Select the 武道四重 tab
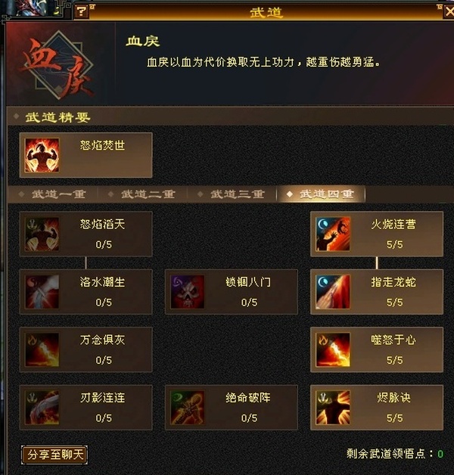 [322, 194]
